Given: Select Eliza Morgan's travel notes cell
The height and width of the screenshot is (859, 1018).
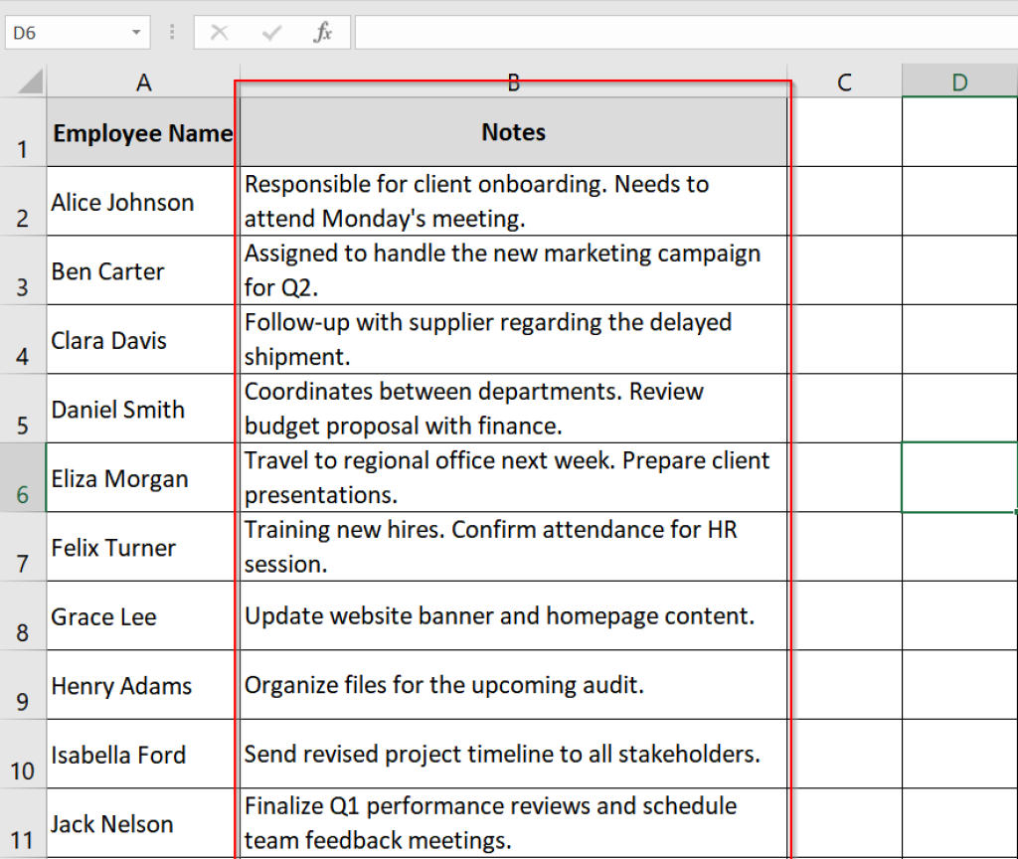Looking at the screenshot, I should (x=513, y=478).
